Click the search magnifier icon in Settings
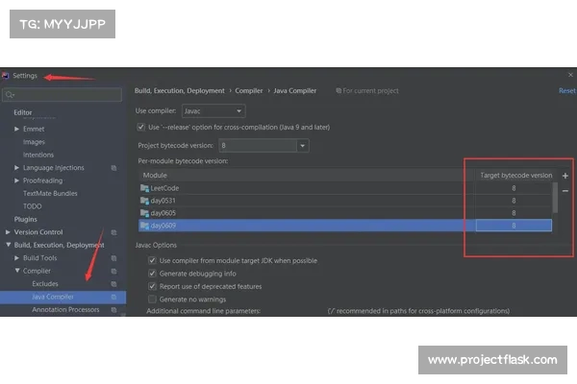Screen dimensions: 577x384 [10, 95]
